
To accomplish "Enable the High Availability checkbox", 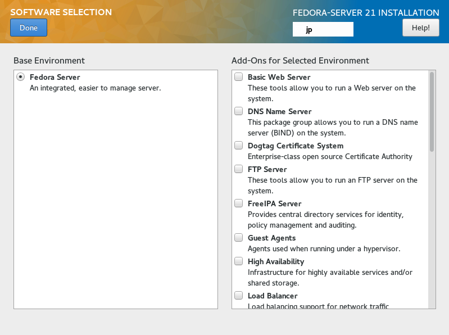I will (238, 261).
